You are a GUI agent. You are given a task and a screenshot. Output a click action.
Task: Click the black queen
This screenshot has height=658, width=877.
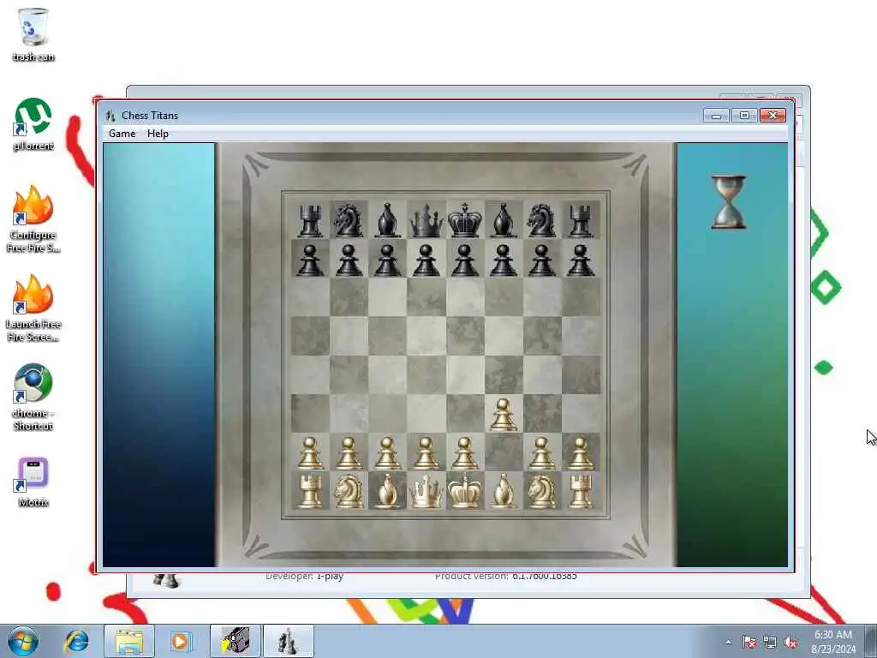coord(427,220)
